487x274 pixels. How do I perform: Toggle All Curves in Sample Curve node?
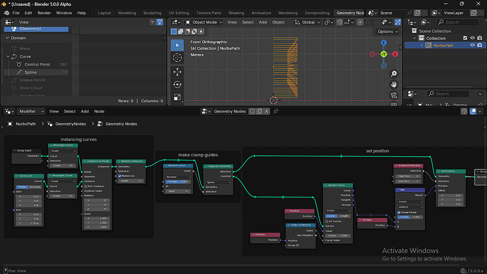pyautogui.click(x=327, y=221)
